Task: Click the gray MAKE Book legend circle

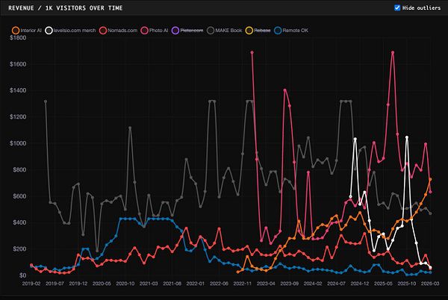Action: (x=211, y=31)
